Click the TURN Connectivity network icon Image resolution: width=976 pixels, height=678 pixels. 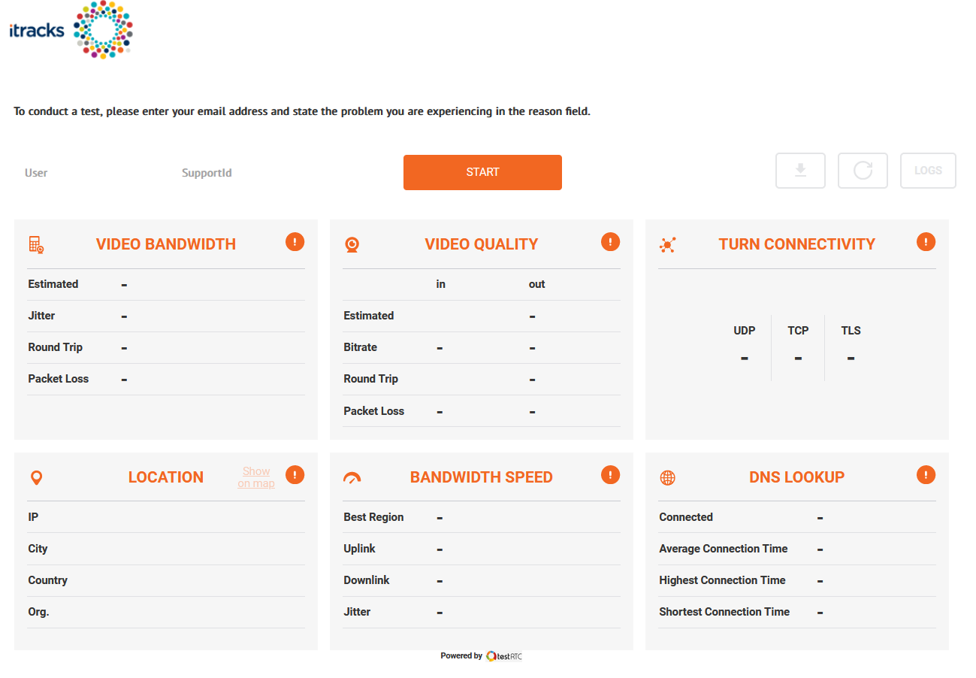coord(667,244)
